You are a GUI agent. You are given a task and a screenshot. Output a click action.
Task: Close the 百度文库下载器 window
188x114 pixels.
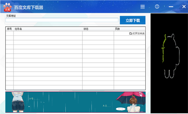184,6
